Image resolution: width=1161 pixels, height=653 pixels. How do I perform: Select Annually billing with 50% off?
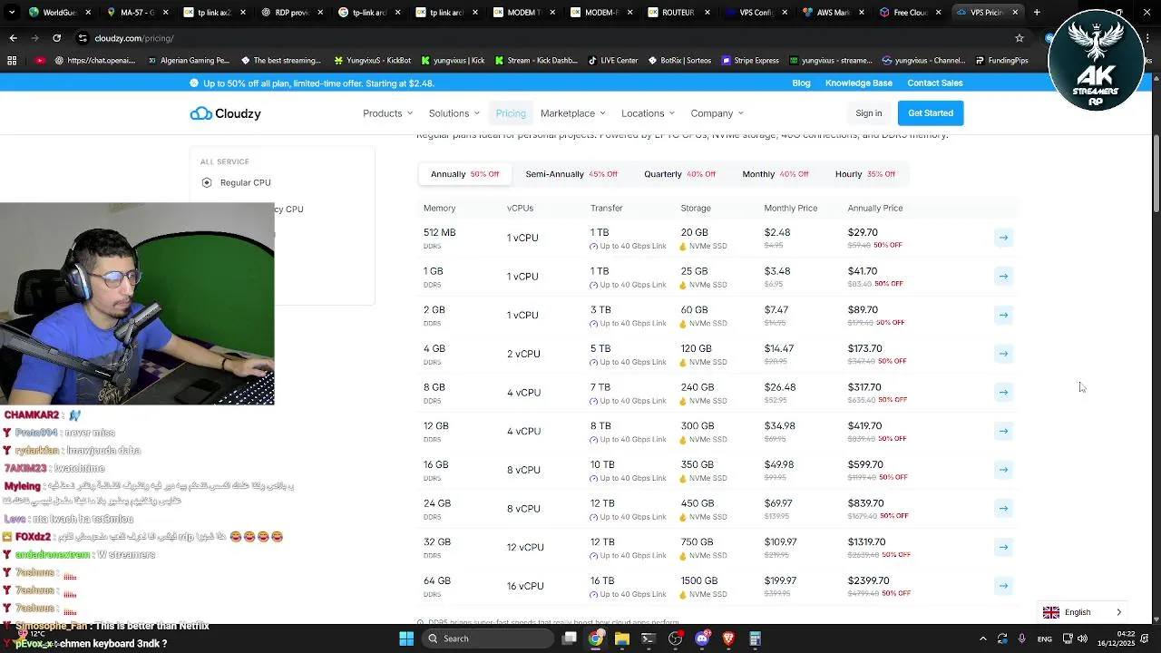[464, 174]
